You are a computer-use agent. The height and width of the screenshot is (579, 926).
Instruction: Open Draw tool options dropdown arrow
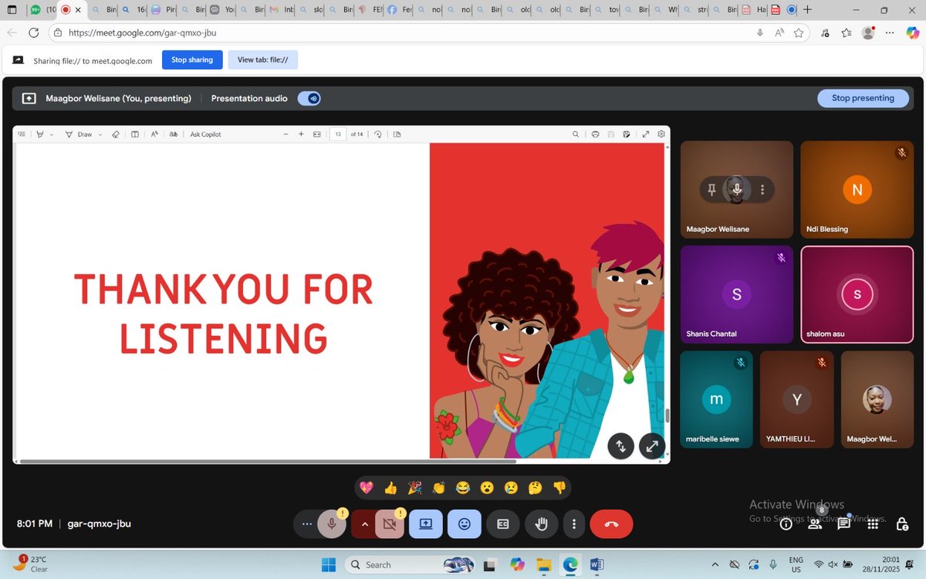[100, 134]
